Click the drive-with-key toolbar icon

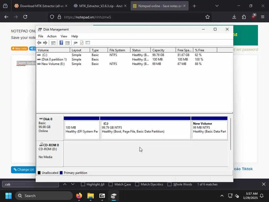click(x=75, y=43)
